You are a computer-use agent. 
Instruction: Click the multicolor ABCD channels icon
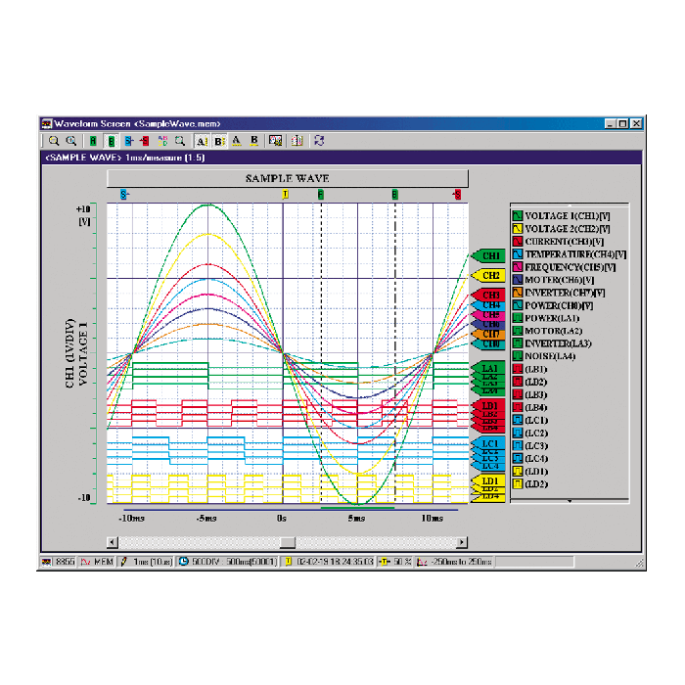click(163, 141)
